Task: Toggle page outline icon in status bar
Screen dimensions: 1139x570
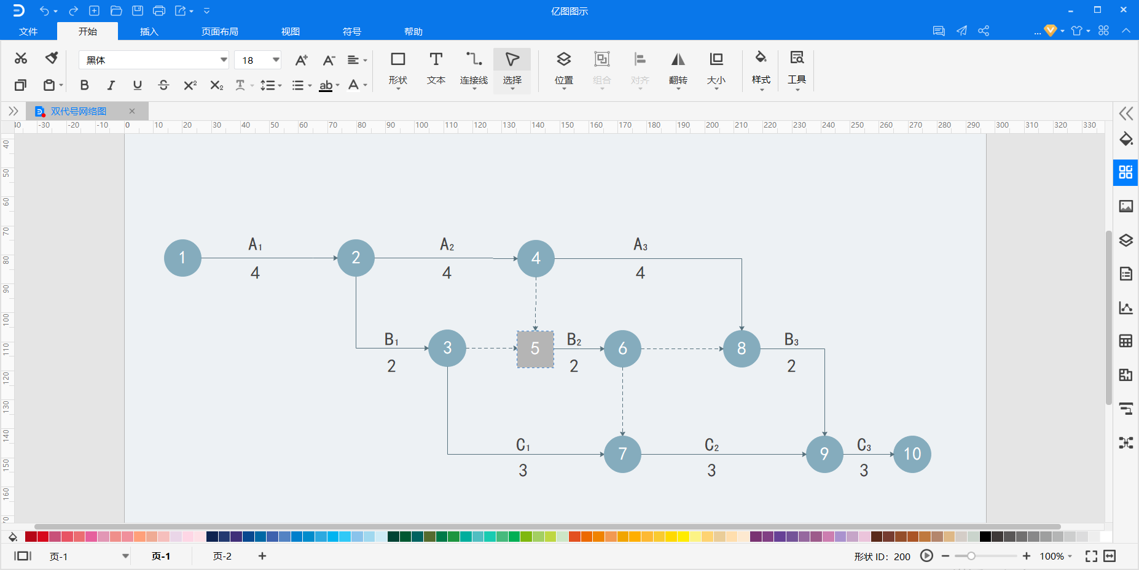Action: coord(23,556)
